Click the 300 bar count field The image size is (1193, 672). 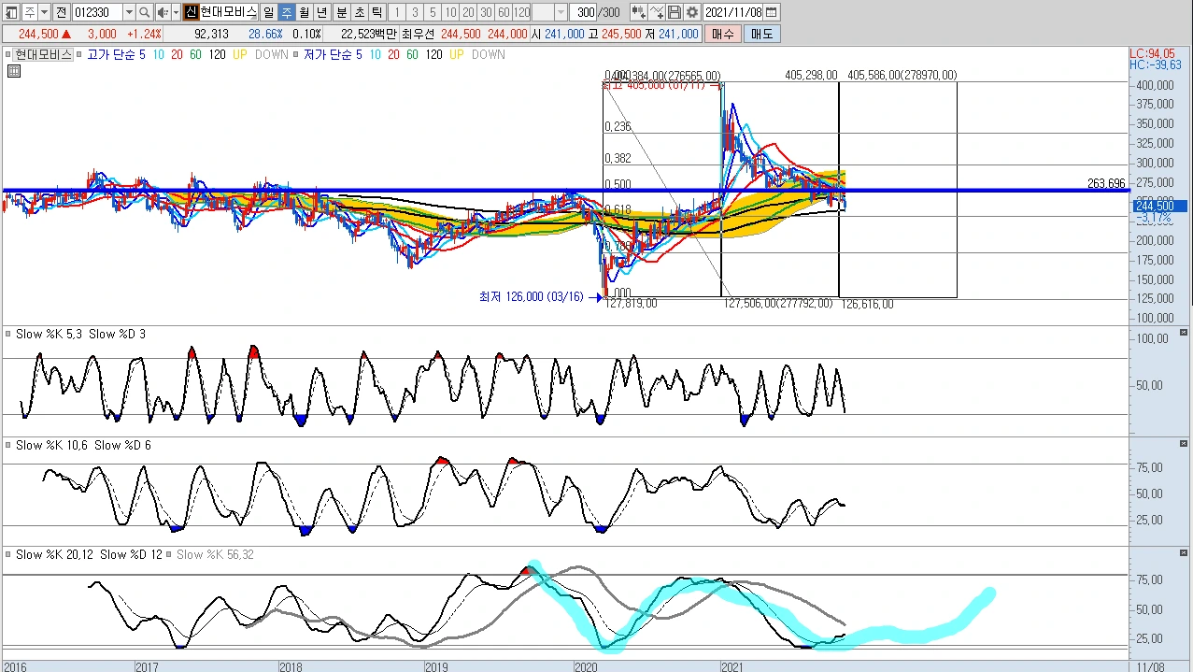click(583, 12)
